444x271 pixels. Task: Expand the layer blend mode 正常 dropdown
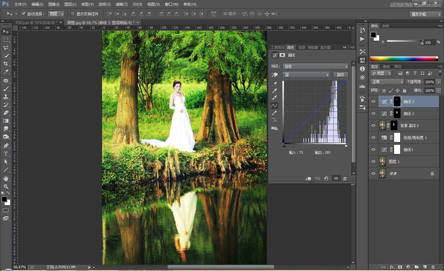tap(387, 82)
